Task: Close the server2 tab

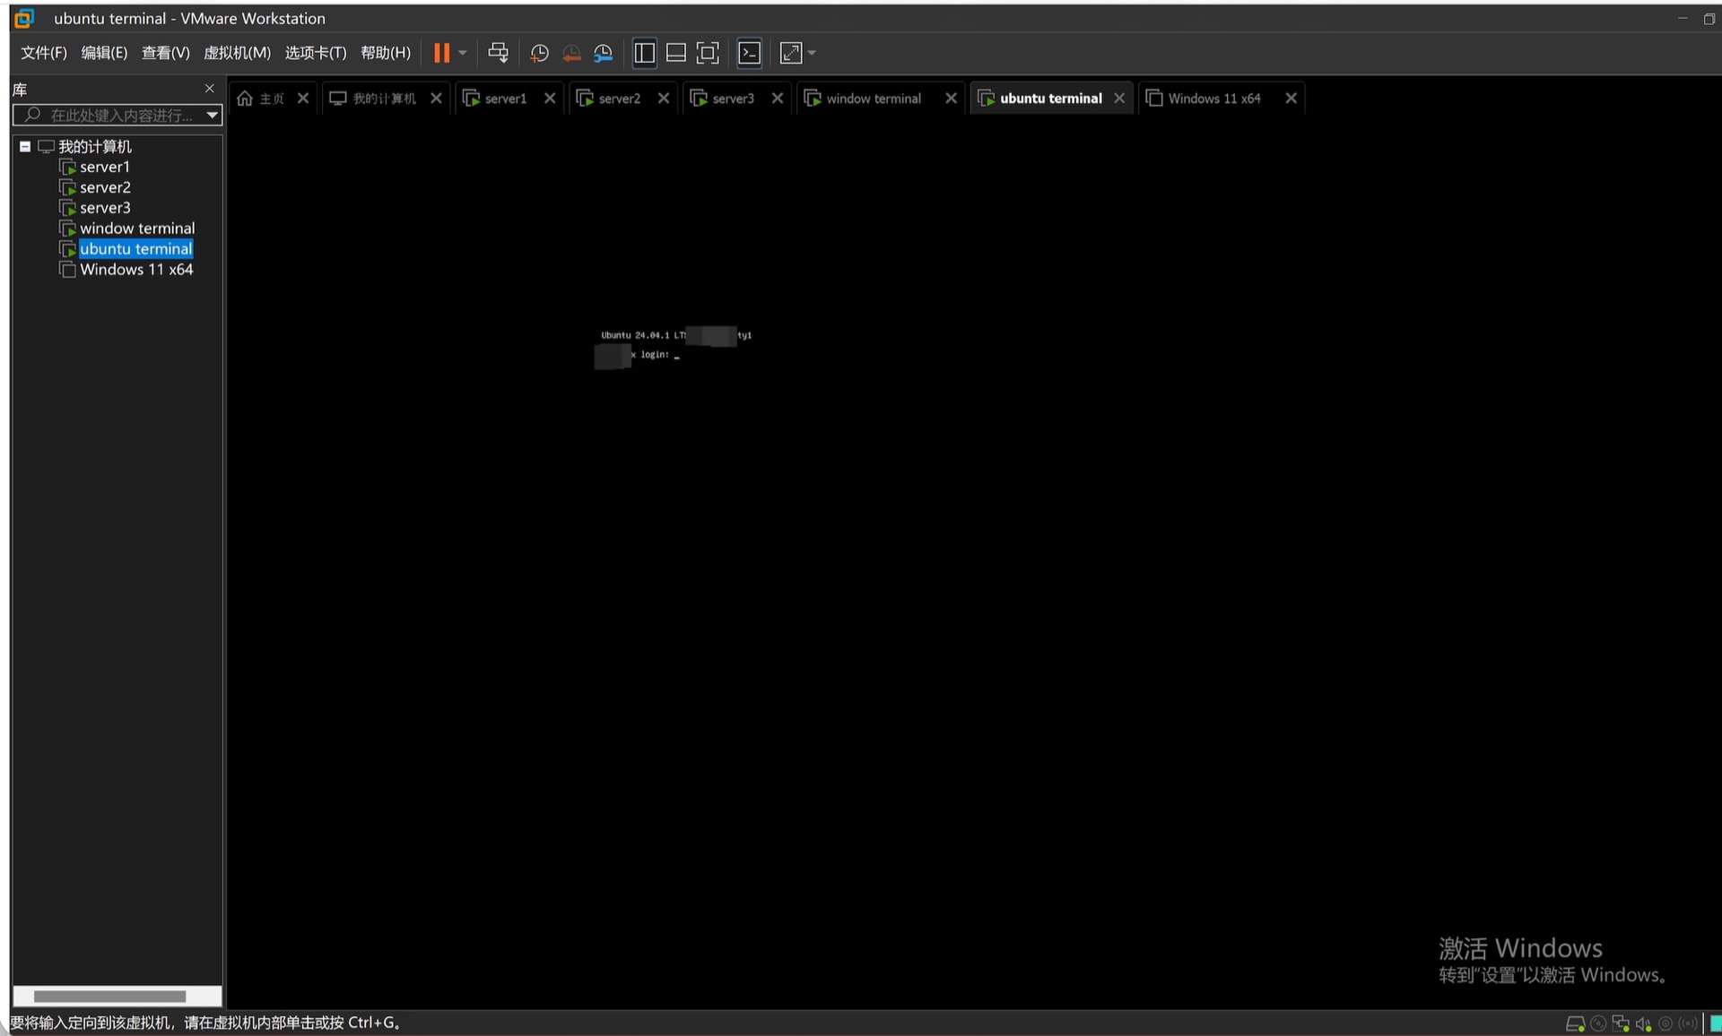Action: [664, 99]
